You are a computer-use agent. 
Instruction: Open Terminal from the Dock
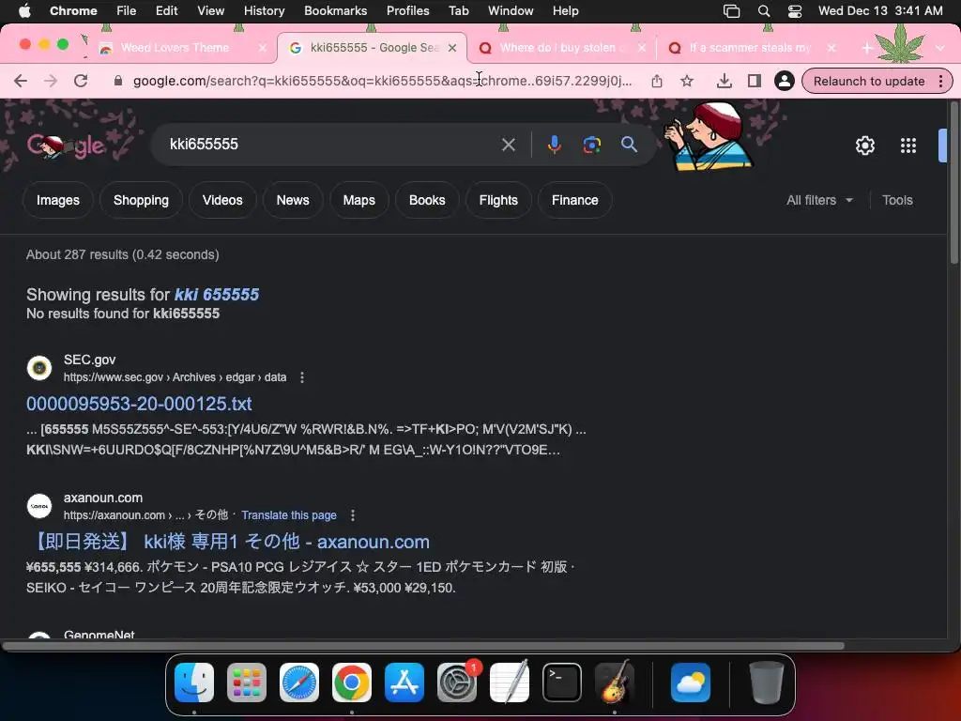pos(562,683)
